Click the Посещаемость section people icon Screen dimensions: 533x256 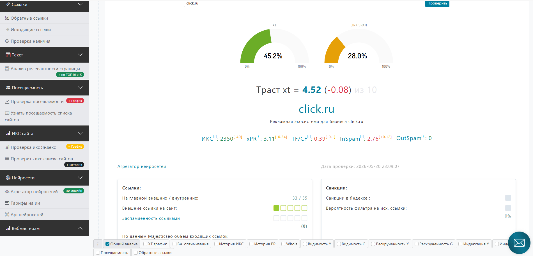8,88
